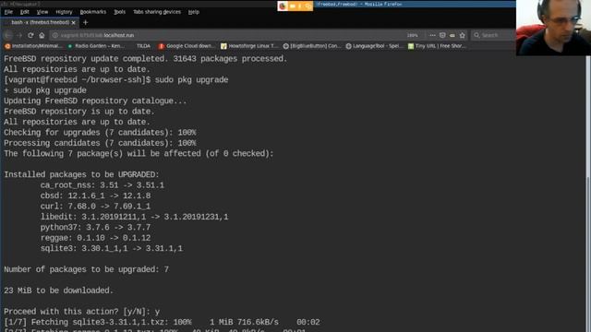Bookmark this page with star icon
This screenshot has height=332, width=591.
point(463,35)
